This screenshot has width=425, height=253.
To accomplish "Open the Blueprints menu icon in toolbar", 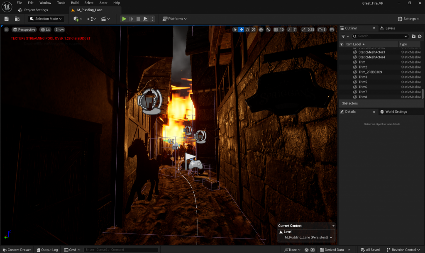I will click(92, 19).
